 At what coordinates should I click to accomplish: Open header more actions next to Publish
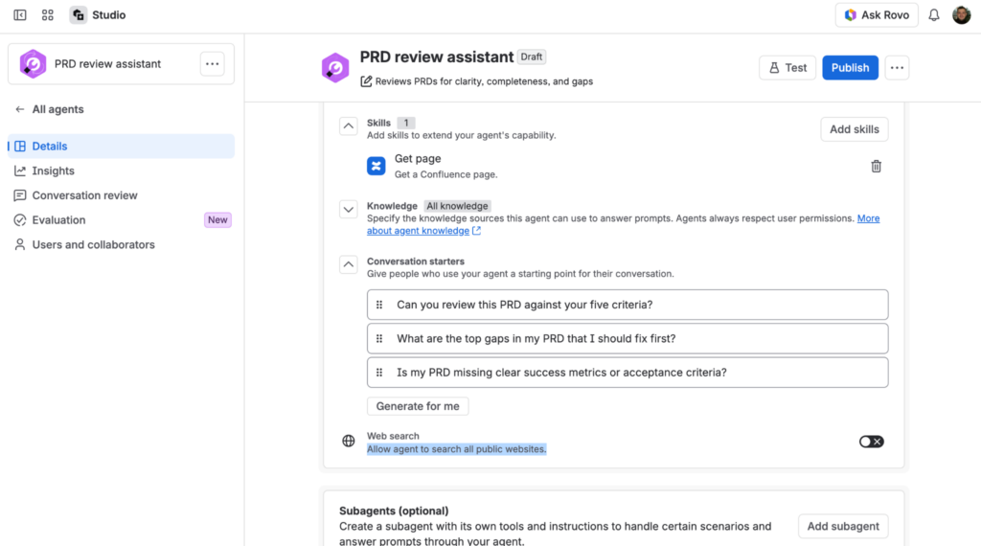point(897,68)
